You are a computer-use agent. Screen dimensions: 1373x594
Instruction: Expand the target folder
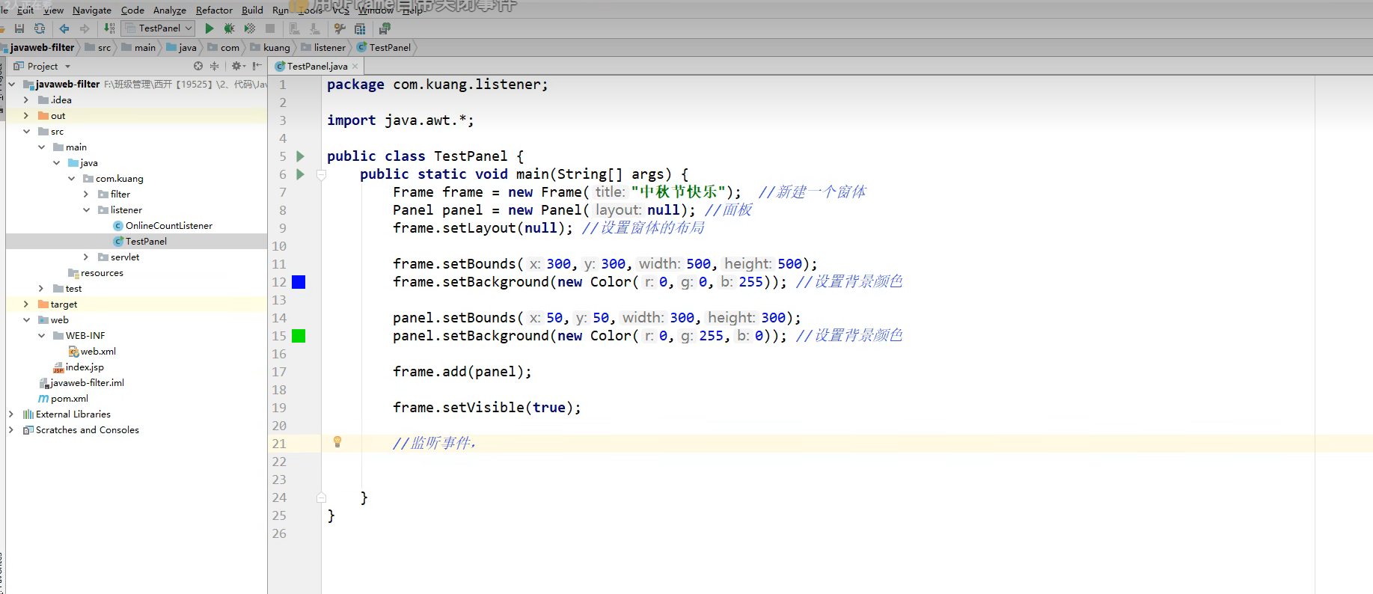(x=26, y=304)
